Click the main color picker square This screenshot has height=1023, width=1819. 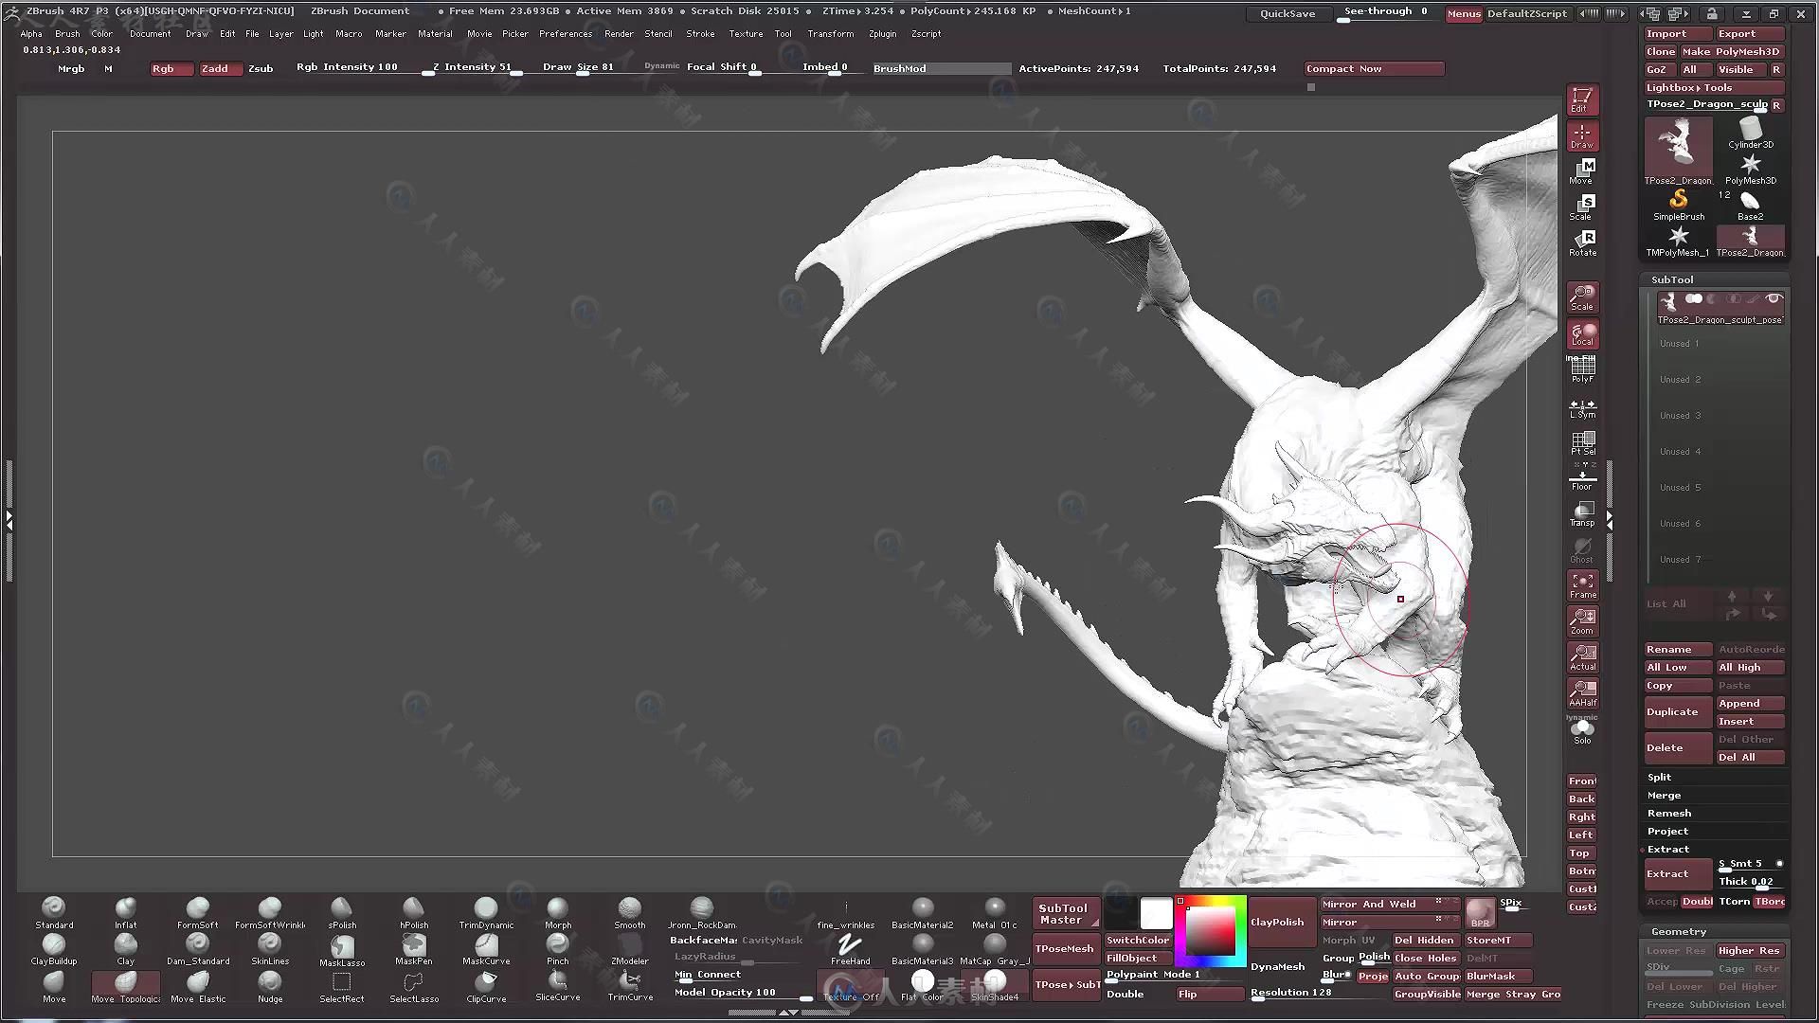[x=1211, y=931]
